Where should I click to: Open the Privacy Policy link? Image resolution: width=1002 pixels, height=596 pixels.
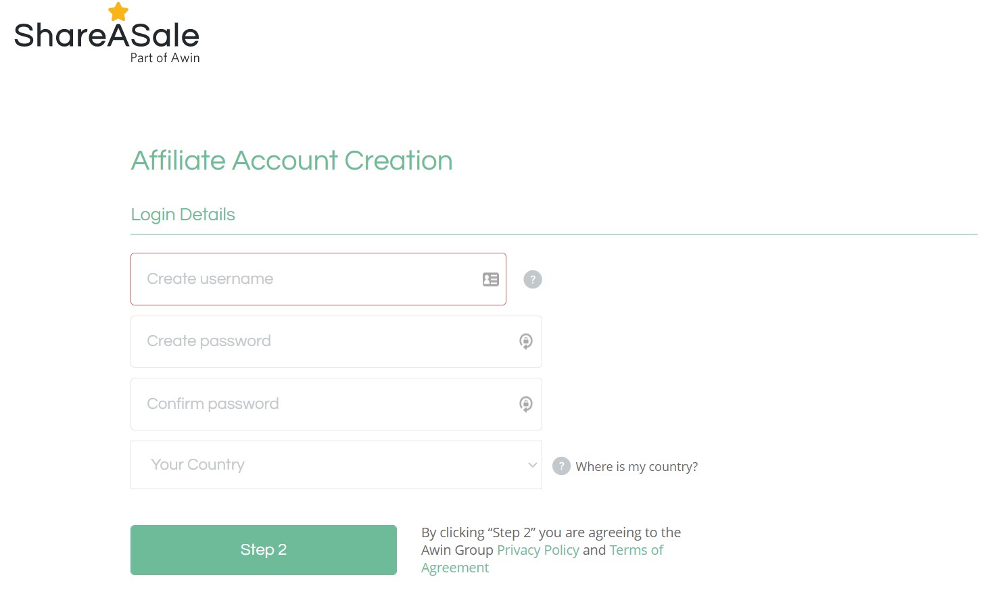point(538,550)
